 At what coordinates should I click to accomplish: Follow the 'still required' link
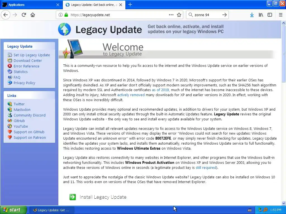pos(206,167)
